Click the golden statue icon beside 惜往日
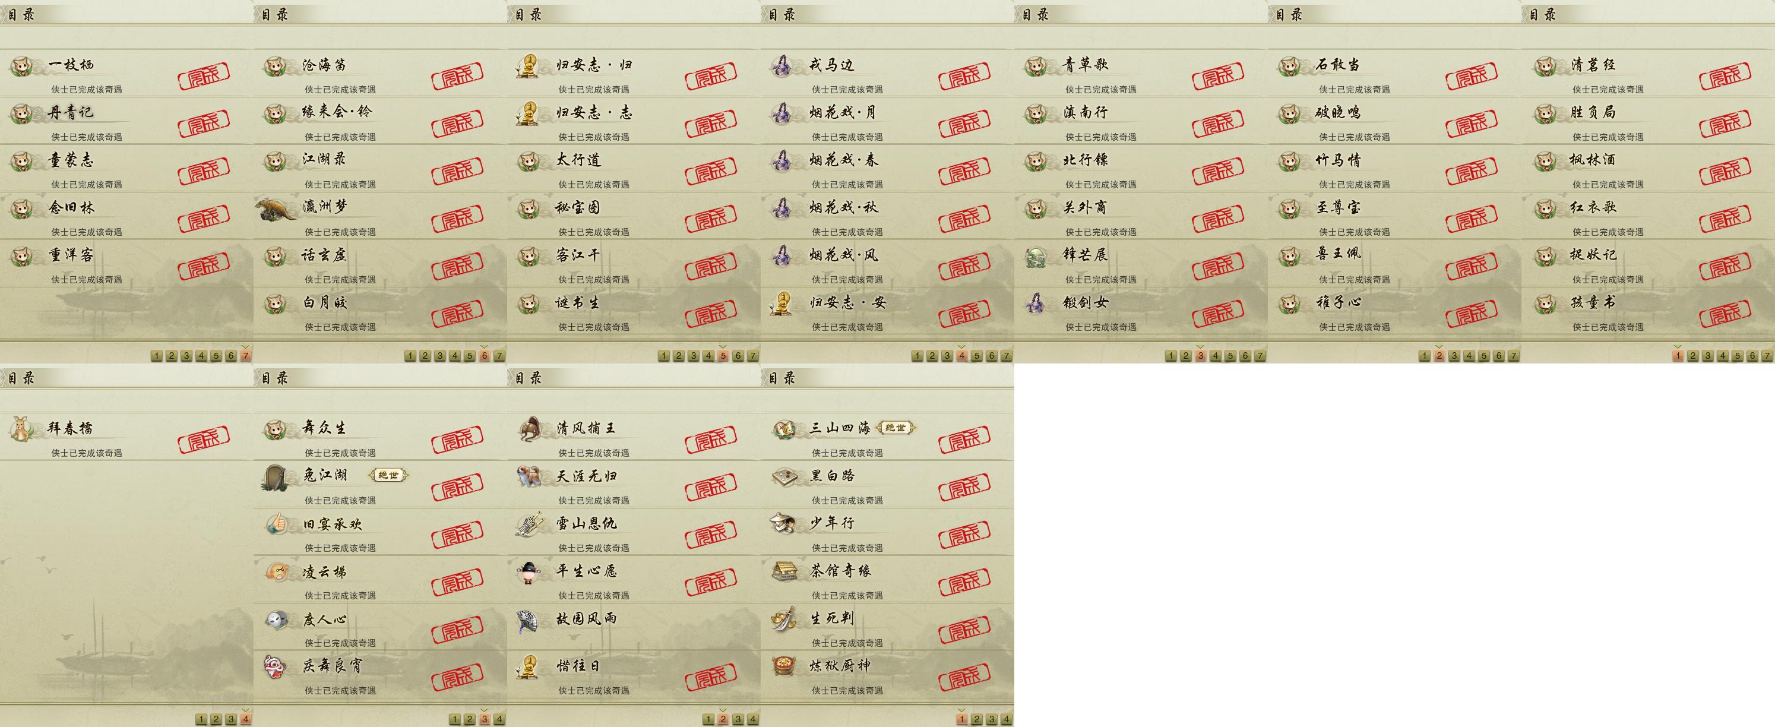Viewport: 1775px width, 727px height. (529, 666)
